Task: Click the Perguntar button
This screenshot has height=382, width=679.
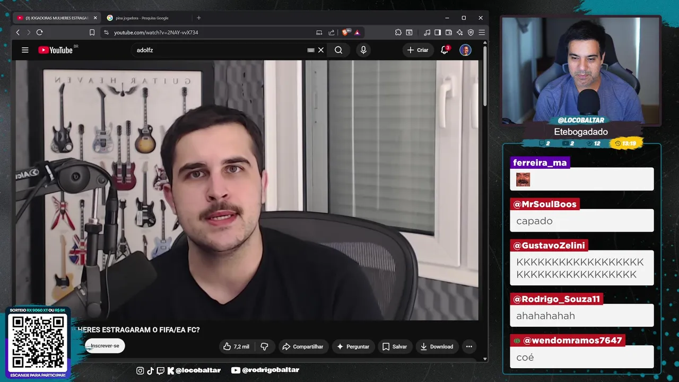Action: (x=353, y=346)
